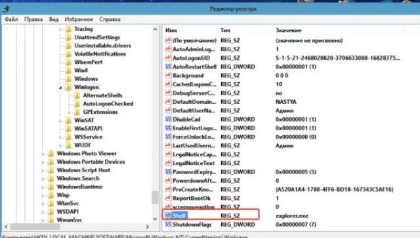Viewport: 420px width, 238px height.
Task: Open the Избранное menu
Action: (x=79, y=19)
